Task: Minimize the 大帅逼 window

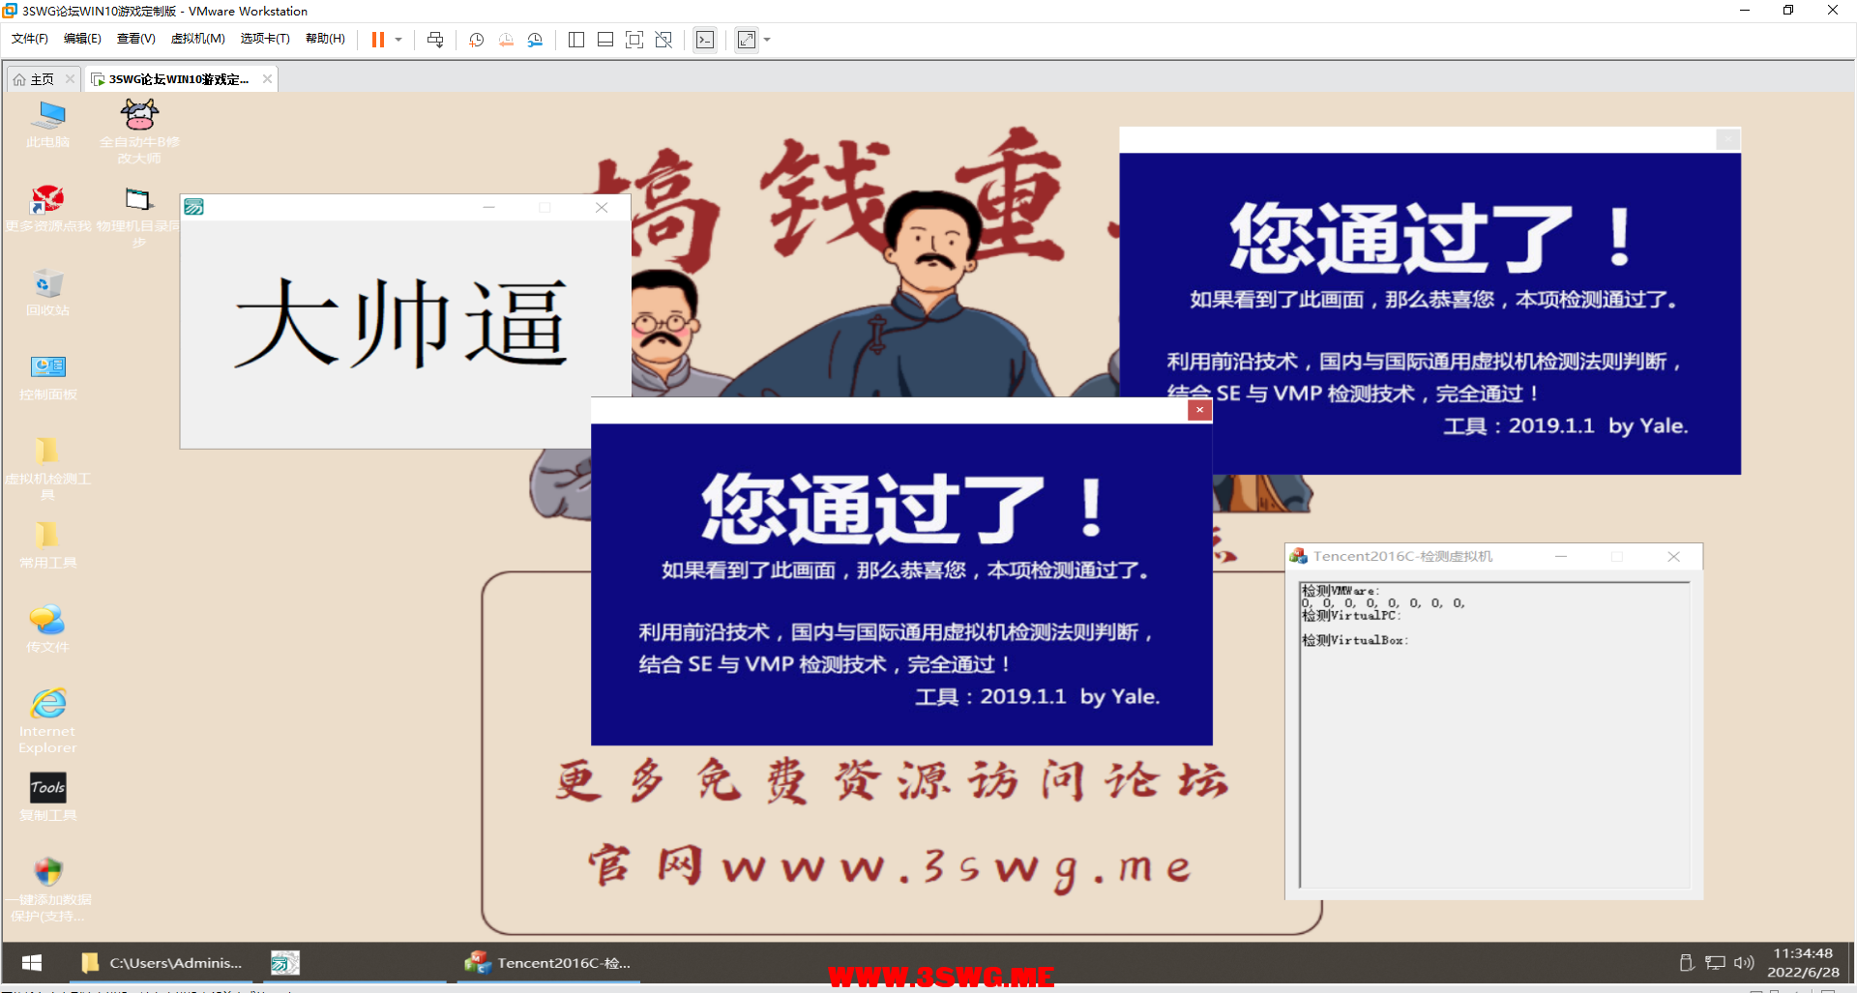Action: click(489, 208)
